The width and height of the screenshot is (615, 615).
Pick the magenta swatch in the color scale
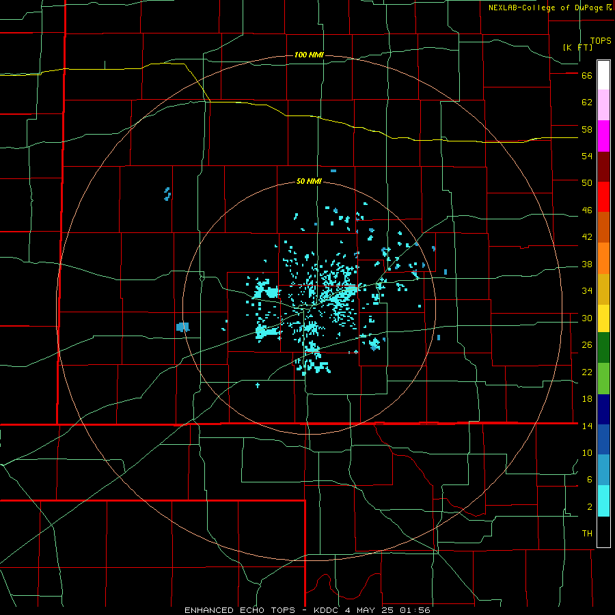(603, 136)
